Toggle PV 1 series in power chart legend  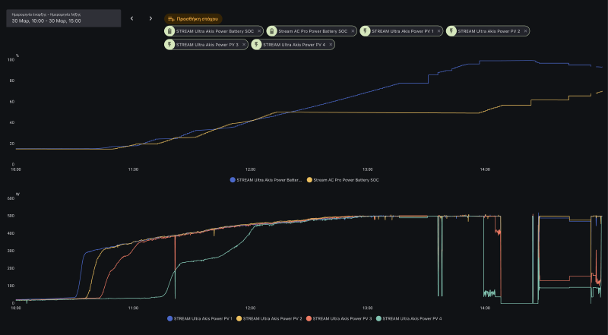[x=199, y=318]
